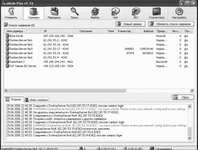198x150 pixels.
Task: Click the Сброс button to clear log
Action: click(x=183, y=97)
